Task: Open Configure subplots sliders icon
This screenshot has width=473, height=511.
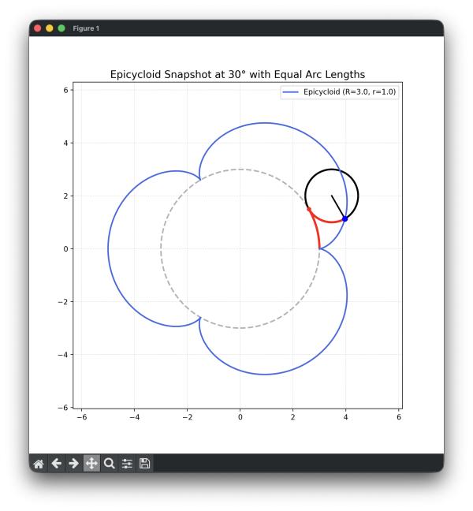Action: [127, 464]
